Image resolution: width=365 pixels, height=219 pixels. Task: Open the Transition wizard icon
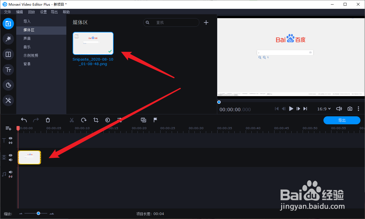(143, 120)
